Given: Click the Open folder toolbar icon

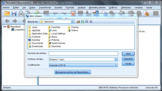Looking at the screenshot, I should click(7, 13).
